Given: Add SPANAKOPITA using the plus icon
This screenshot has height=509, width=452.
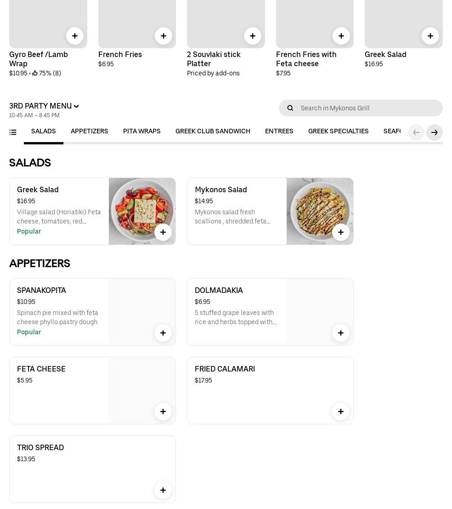Looking at the screenshot, I should point(163,333).
